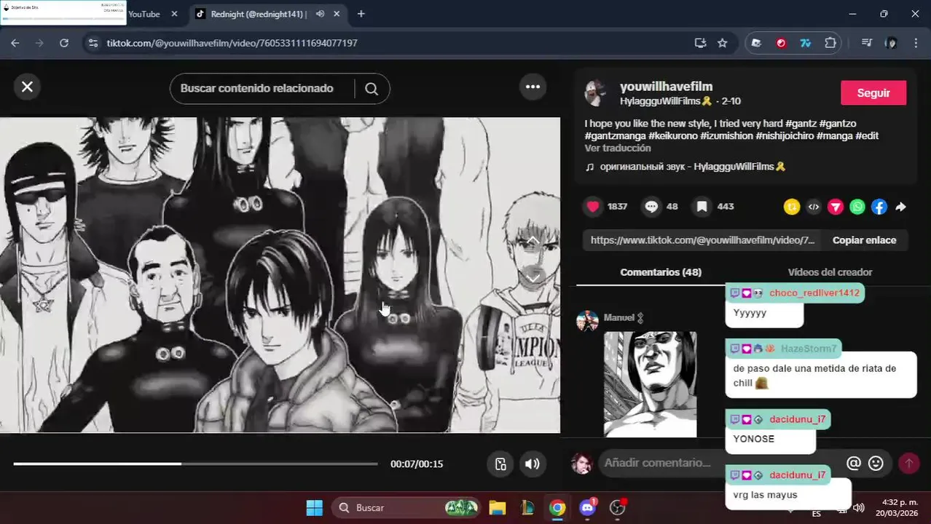Click the address bar URL
Screen dimensions: 931x524
pyautogui.click(x=232, y=43)
